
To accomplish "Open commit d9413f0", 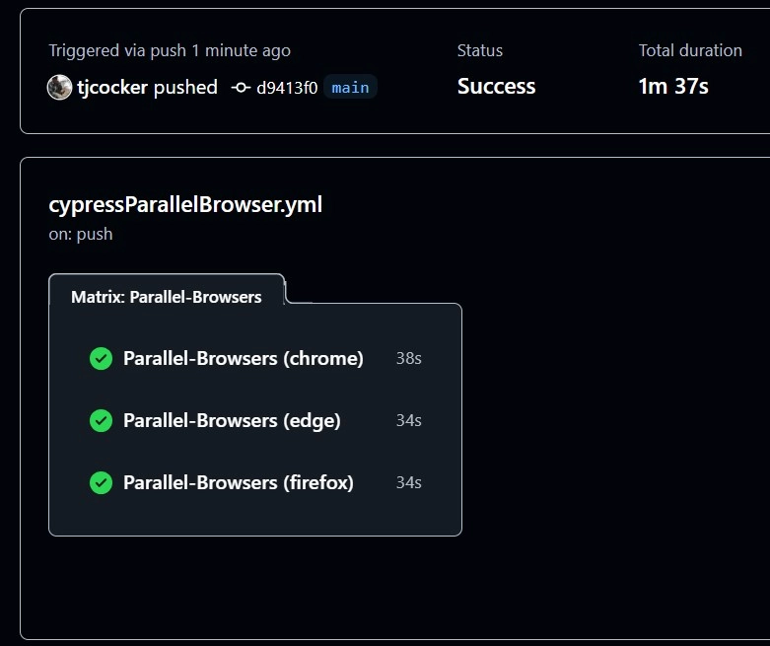I will point(287,87).
